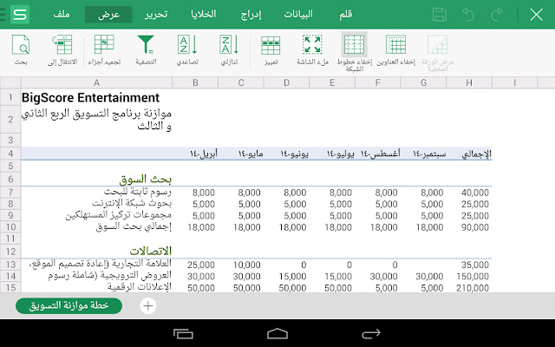Select row 13 header

pos(10,265)
